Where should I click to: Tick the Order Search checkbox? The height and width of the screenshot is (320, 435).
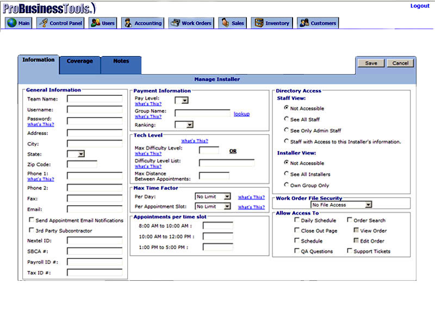pyautogui.click(x=350, y=220)
